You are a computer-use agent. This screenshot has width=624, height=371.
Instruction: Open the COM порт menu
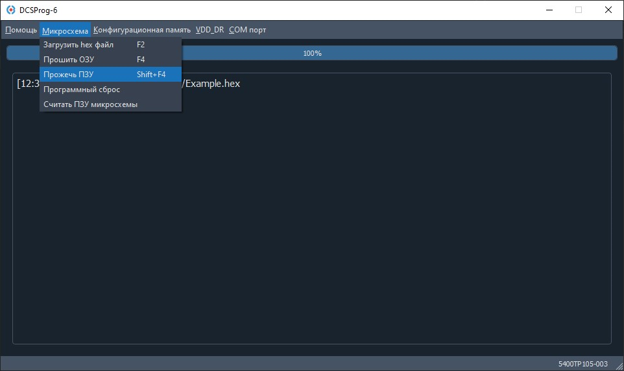(x=247, y=30)
